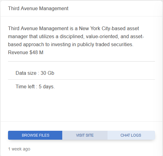Click the 5 days countdown value
This screenshot has width=163, height=156.
pos(47,86)
